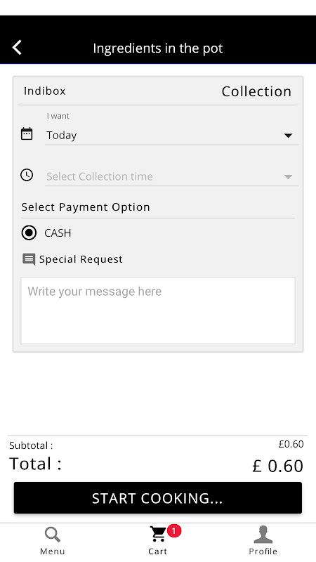
Task: Click the collection time dropdown arrow
Action: [x=288, y=177]
